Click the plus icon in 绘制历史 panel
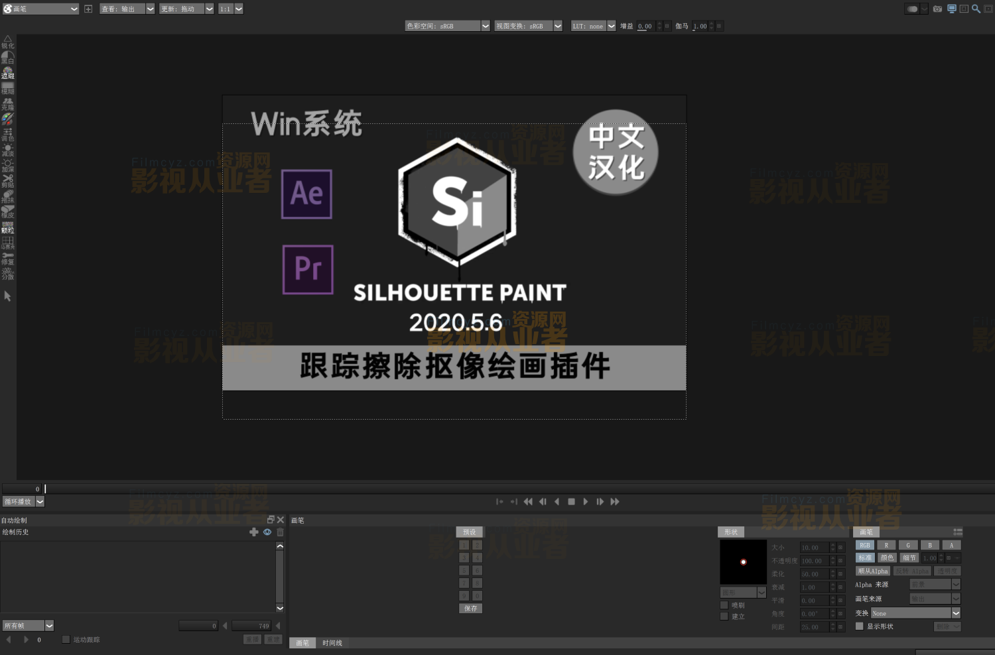The height and width of the screenshot is (655, 995). 253,532
